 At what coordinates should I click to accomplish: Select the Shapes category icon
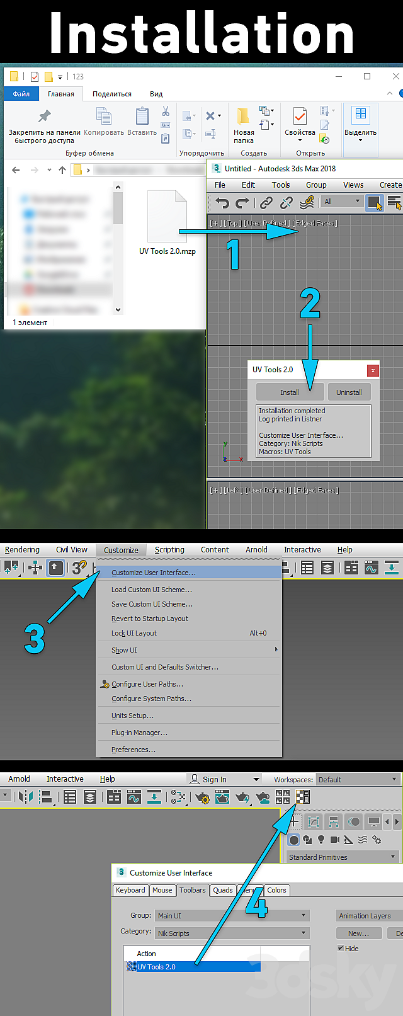click(307, 840)
